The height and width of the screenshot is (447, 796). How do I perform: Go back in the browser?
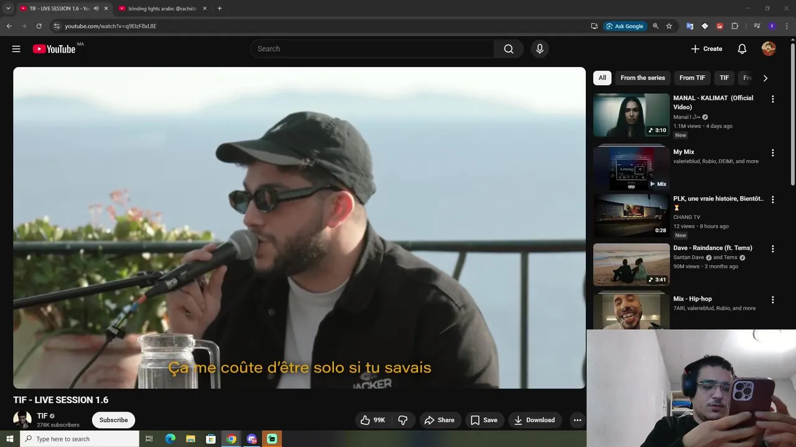pos(9,26)
